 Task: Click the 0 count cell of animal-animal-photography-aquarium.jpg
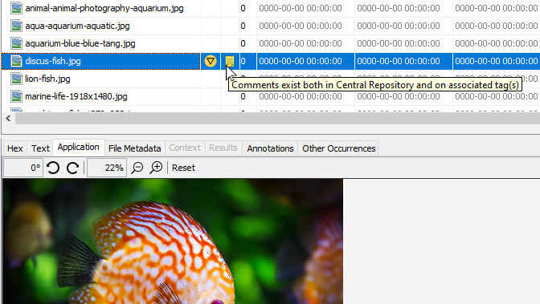[248, 8]
